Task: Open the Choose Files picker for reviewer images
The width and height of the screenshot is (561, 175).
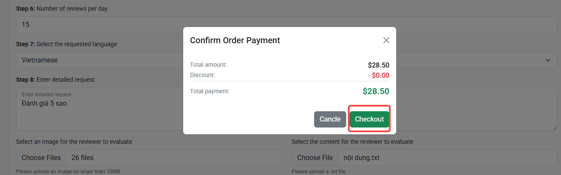Action: click(41, 158)
